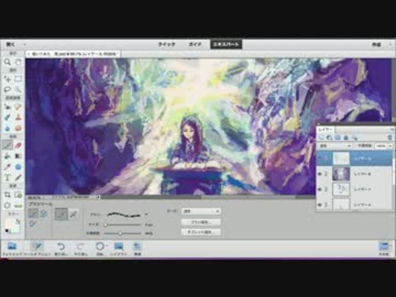Select the Eraser tool

tap(18, 146)
